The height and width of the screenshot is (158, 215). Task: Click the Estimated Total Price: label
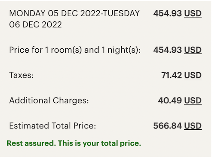[x=52, y=126]
